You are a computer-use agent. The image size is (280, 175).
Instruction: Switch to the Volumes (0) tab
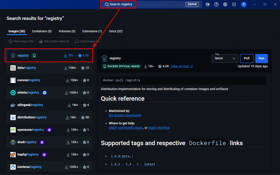click(67, 31)
